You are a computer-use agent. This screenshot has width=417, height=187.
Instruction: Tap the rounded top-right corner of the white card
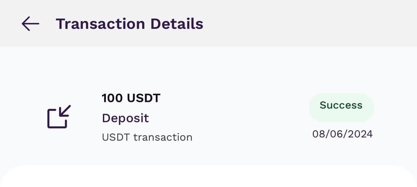[404, 175]
